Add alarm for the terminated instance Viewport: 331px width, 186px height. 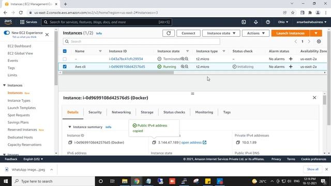291,59
